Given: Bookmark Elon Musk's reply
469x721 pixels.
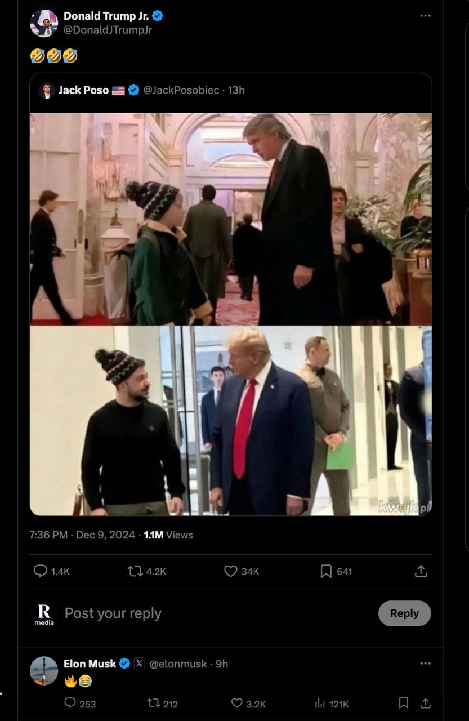Looking at the screenshot, I should tap(404, 703).
